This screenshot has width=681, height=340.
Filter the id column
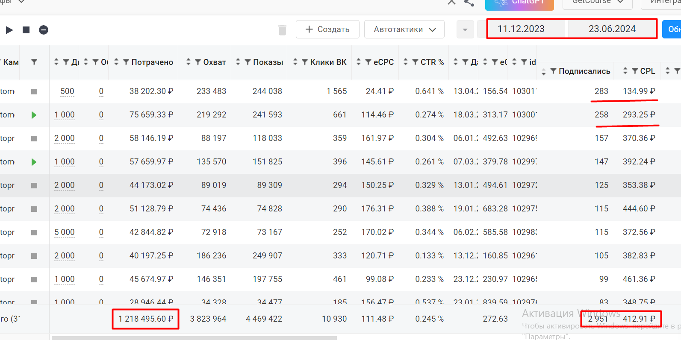pyautogui.click(x=524, y=62)
